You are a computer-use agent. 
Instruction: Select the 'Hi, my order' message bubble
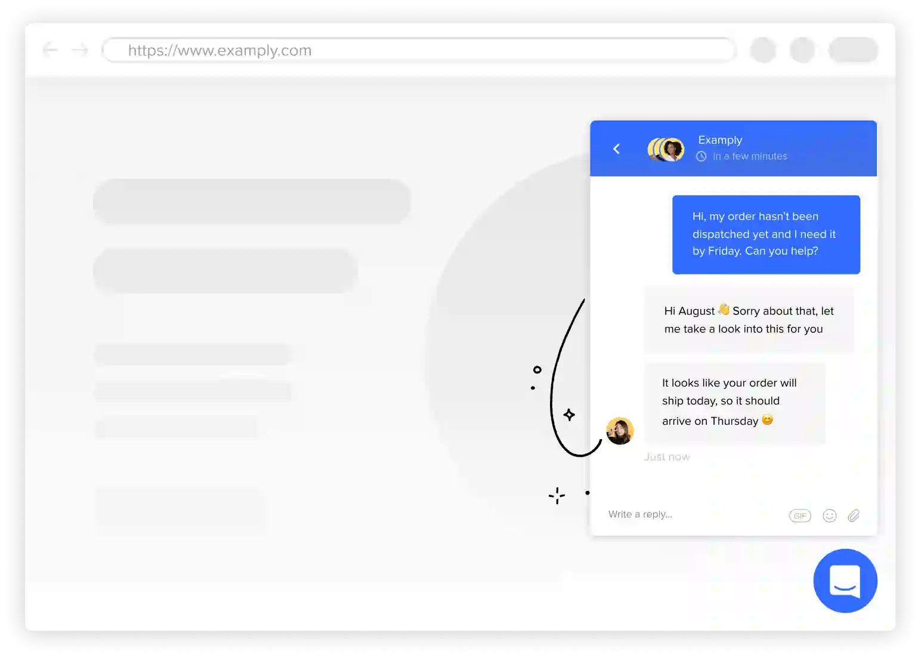pos(765,234)
